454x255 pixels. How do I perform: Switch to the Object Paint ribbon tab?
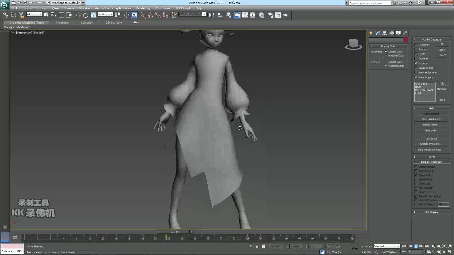click(114, 23)
